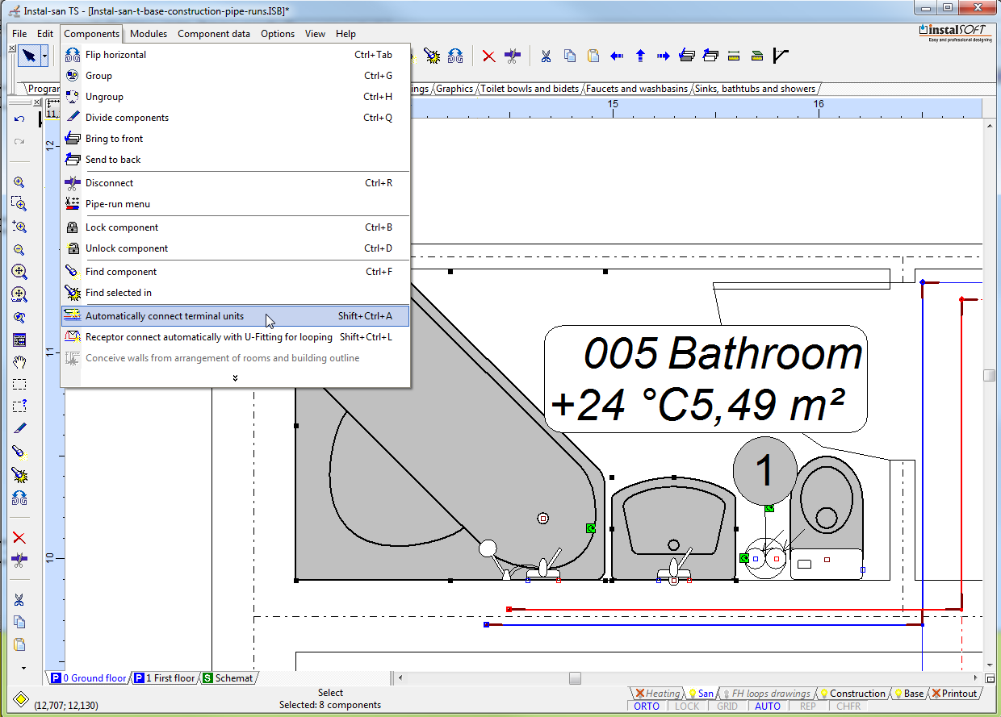Click the Disconnect icon in top toolbar

pos(512,56)
